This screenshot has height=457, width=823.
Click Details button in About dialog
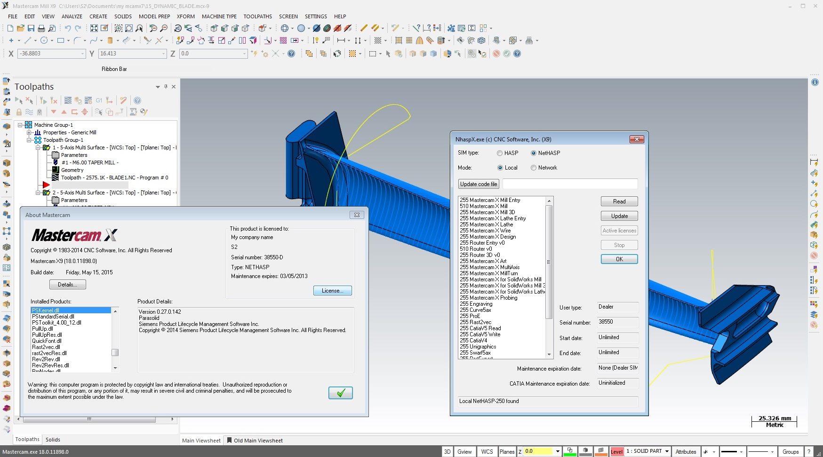(68, 285)
